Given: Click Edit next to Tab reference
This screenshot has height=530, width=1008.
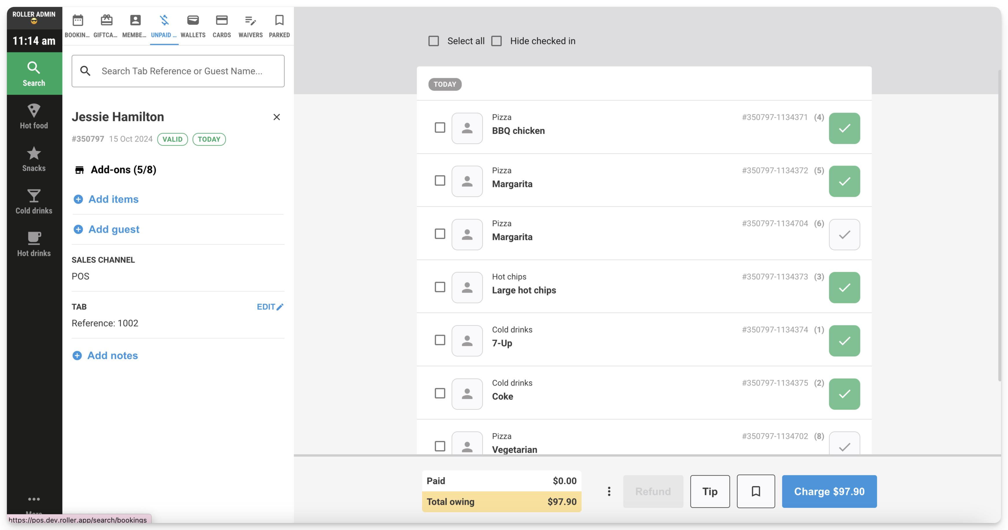Looking at the screenshot, I should pyautogui.click(x=270, y=307).
